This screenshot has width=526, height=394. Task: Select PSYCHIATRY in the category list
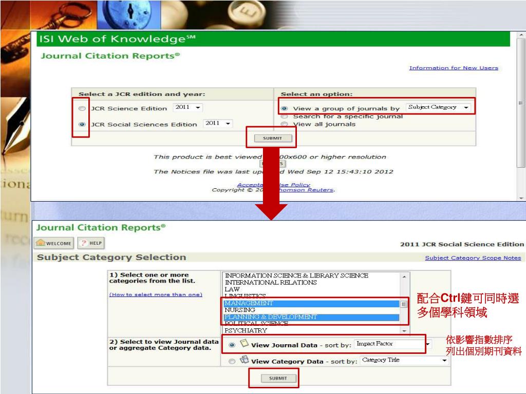tap(246, 330)
